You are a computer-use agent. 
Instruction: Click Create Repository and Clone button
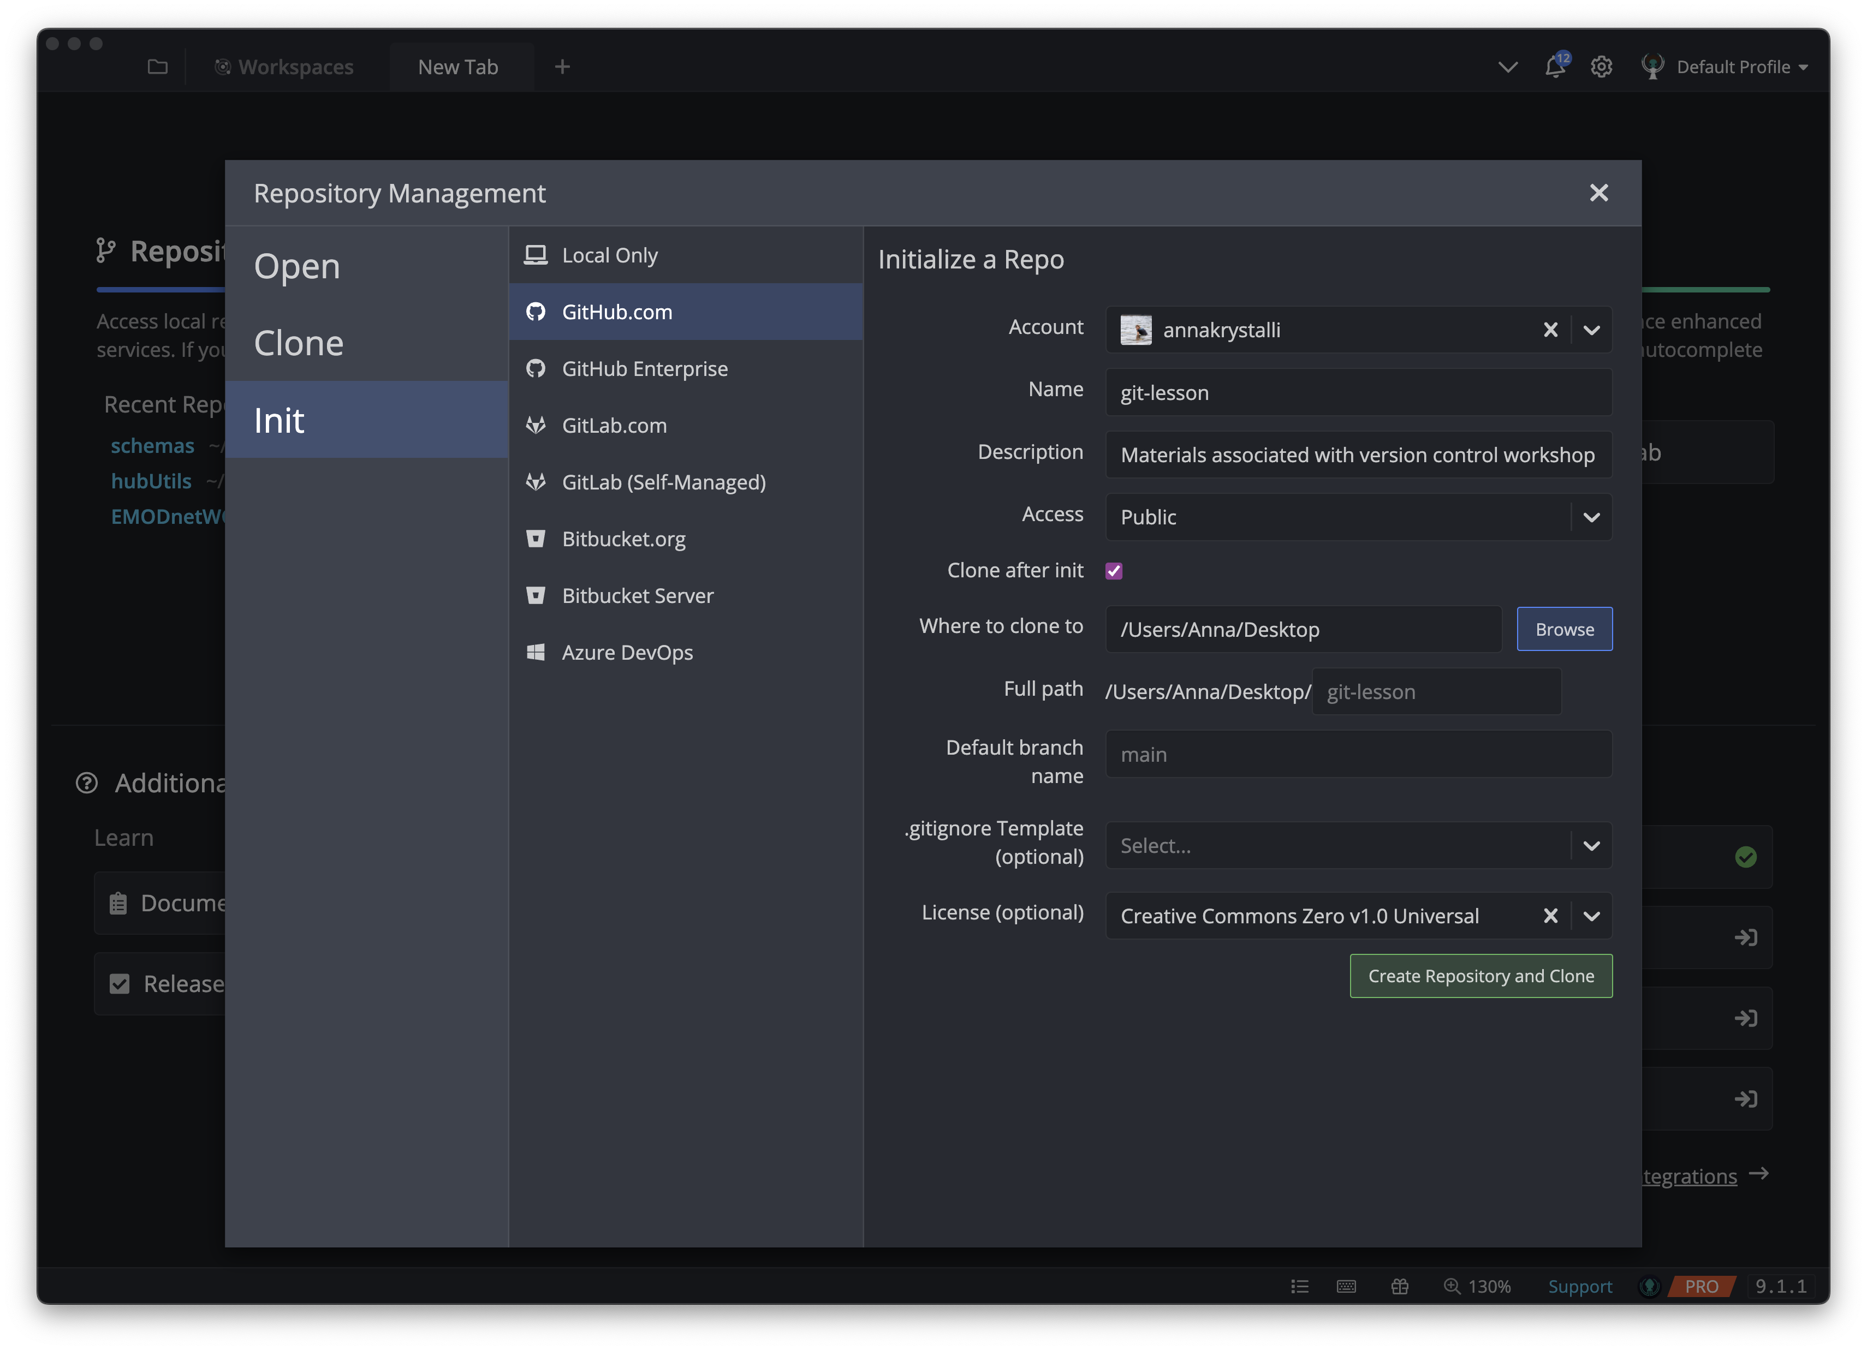point(1481,976)
